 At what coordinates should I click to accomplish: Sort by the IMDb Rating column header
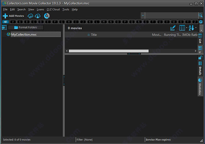[x=190, y=35]
